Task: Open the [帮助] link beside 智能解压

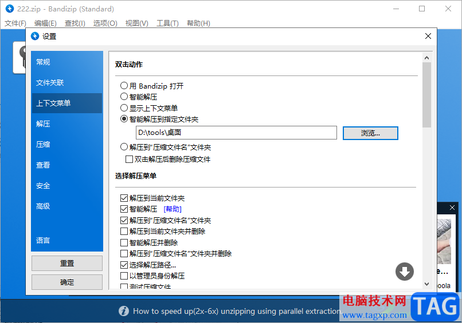Action: (173, 209)
